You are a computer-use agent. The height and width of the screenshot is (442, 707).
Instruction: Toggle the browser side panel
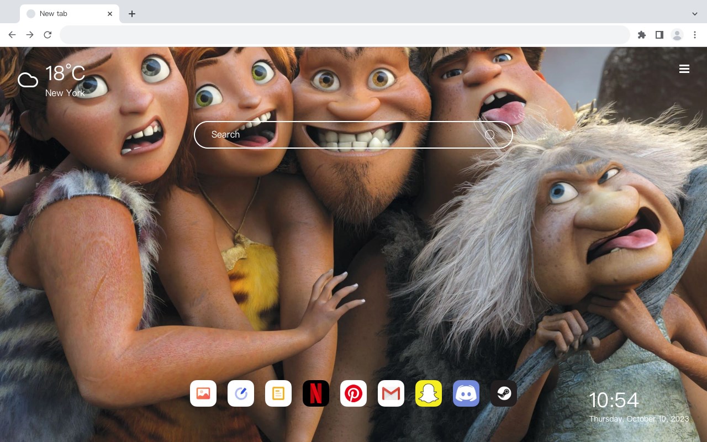coord(659,35)
